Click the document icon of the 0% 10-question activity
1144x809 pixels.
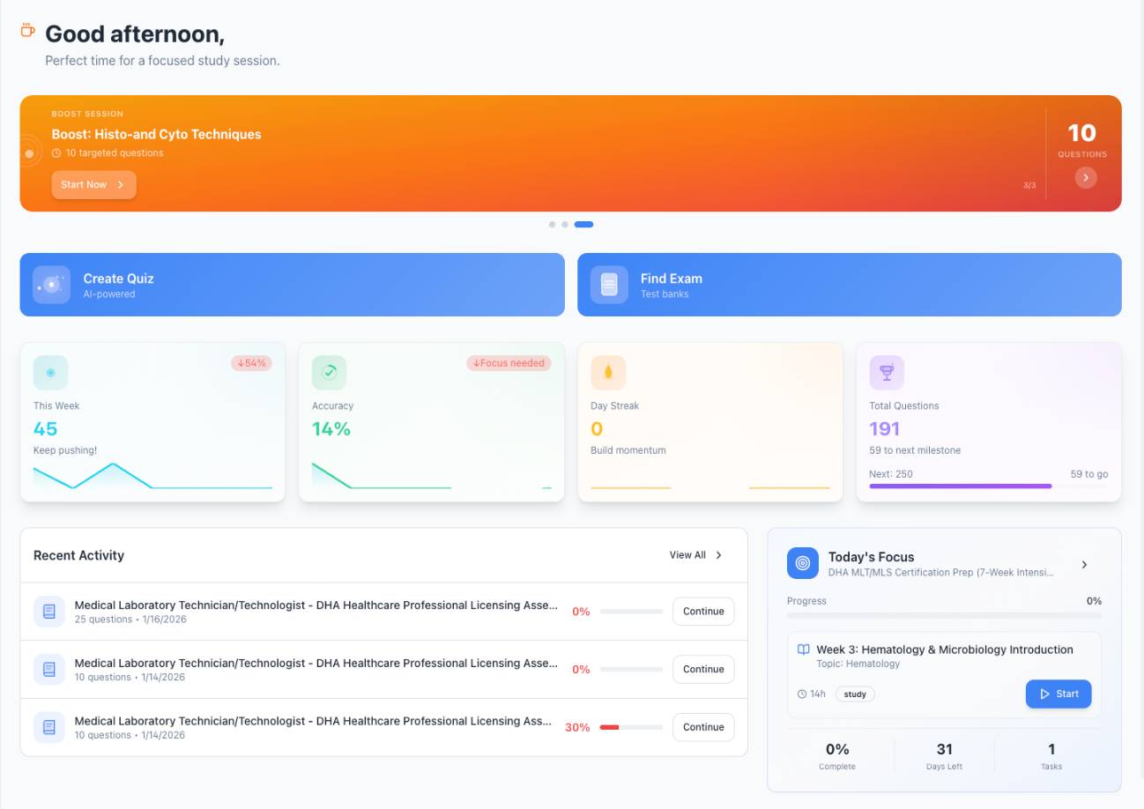click(x=49, y=670)
